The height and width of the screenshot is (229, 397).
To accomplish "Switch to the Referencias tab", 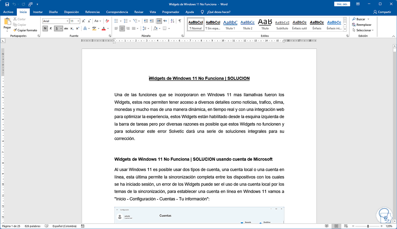I will (x=92, y=12).
